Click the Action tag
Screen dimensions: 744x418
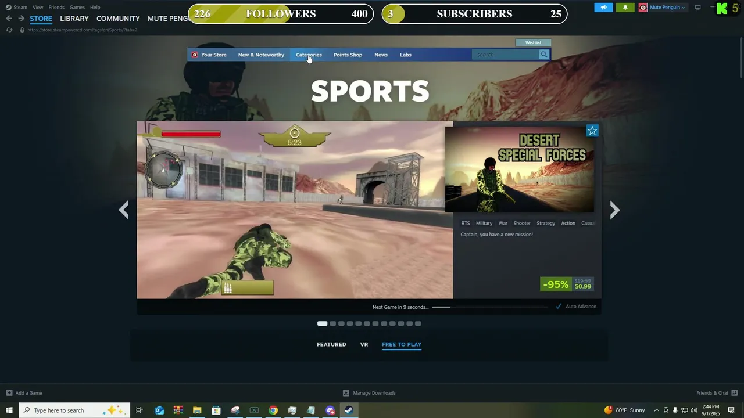pos(568,223)
